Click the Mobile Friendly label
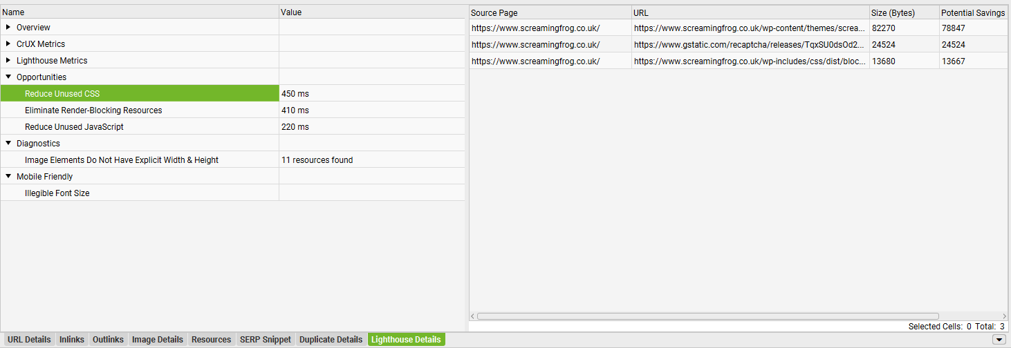Image resolution: width=1011 pixels, height=348 pixels. click(x=44, y=177)
